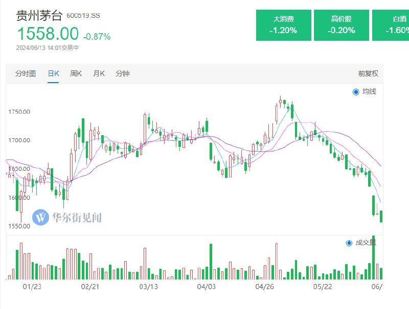The height and width of the screenshot is (309, 409).
Task: Click the 05/22 date axis label
Action: [323, 287]
